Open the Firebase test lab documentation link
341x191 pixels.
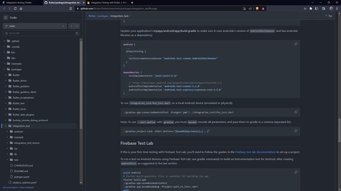[x=255, y=152]
